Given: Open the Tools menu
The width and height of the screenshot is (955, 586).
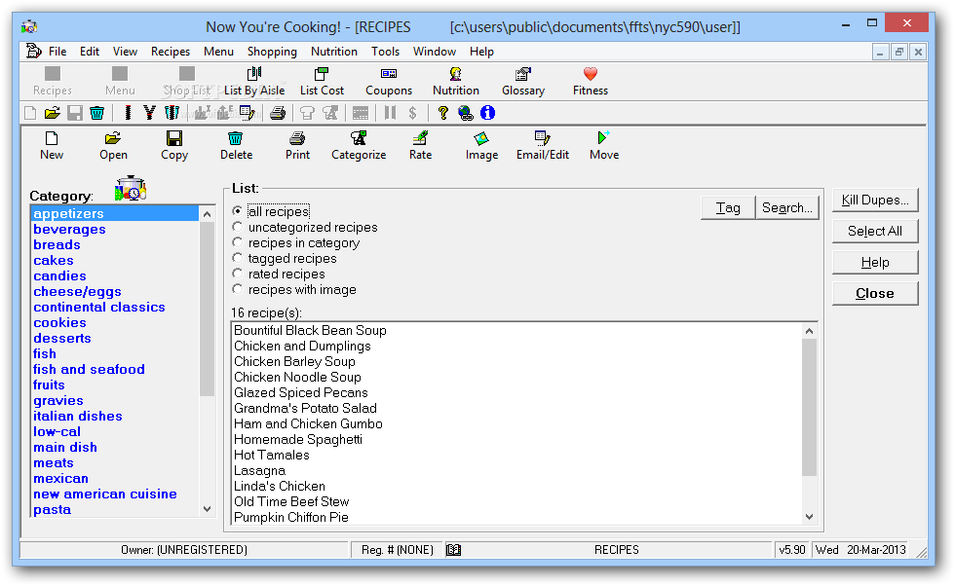Looking at the screenshot, I should (x=386, y=52).
